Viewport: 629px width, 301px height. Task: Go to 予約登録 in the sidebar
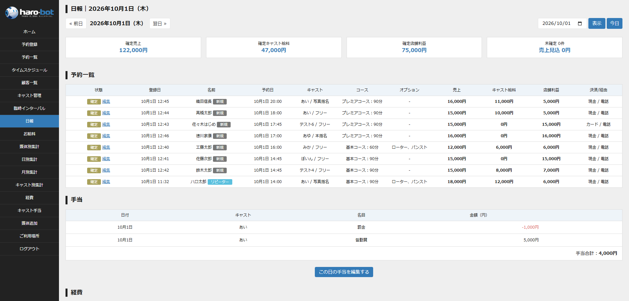click(x=29, y=45)
